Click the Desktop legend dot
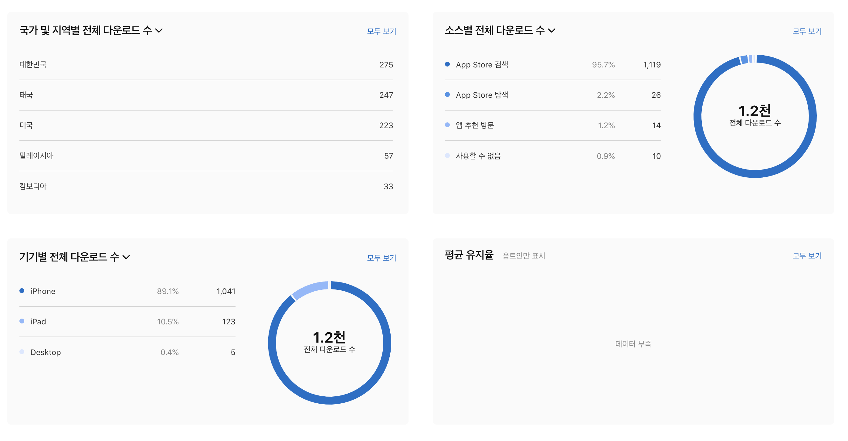 click(x=22, y=352)
